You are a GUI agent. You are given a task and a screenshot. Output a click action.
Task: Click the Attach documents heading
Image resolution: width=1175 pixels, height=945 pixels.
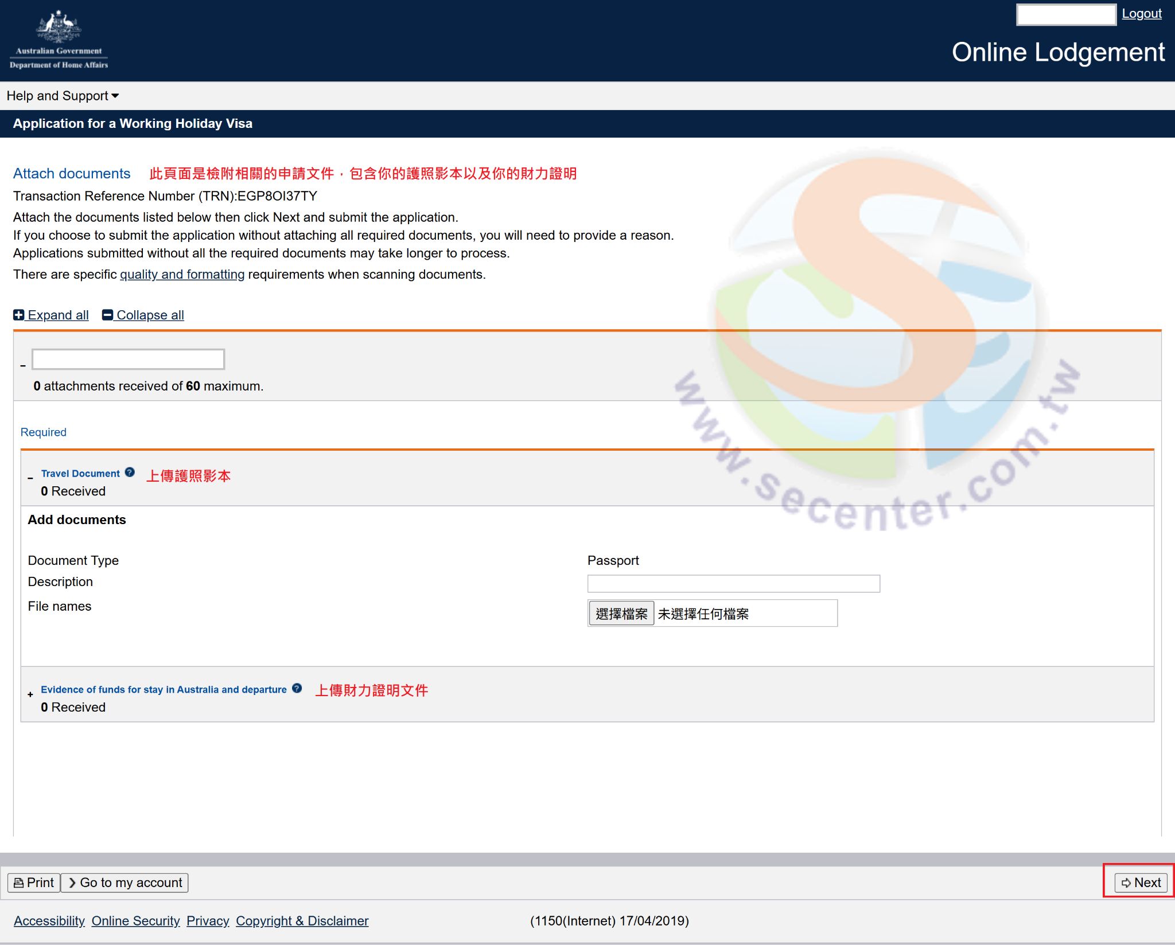(x=72, y=173)
